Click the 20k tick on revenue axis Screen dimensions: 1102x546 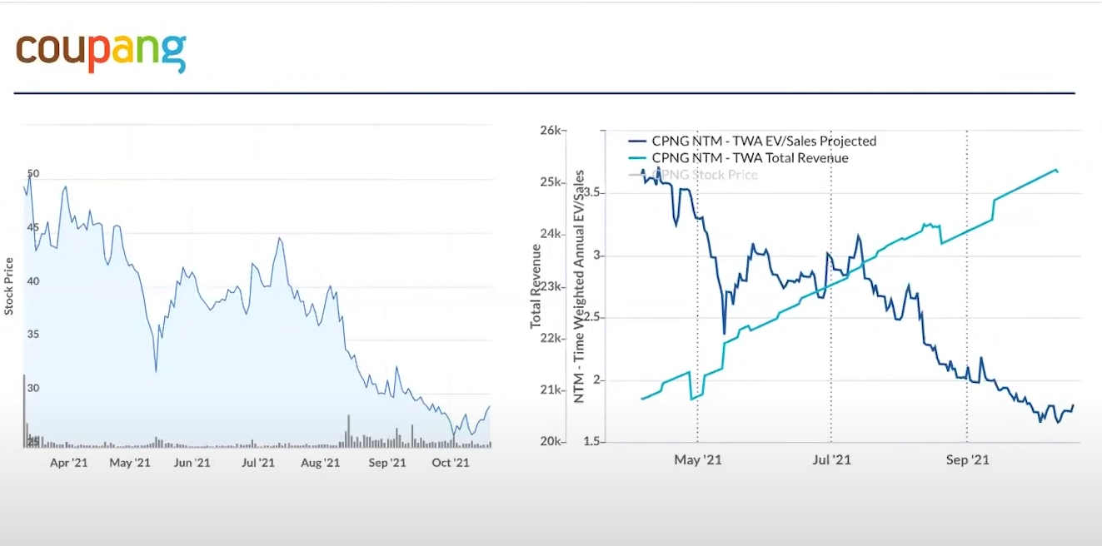pos(552,441)
